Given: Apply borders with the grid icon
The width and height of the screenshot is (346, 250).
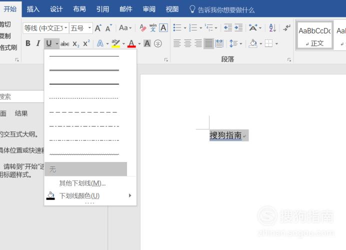Looking at the screenshot, I should (x=269, y=43).
